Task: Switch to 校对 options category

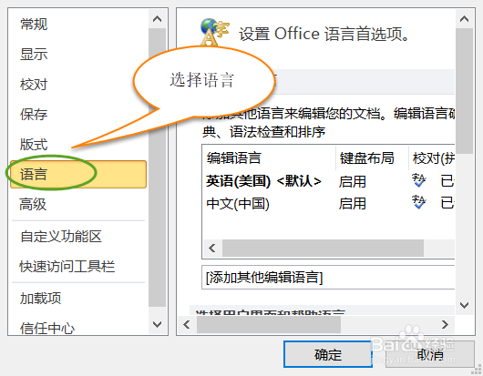Action: coord(34,84)
